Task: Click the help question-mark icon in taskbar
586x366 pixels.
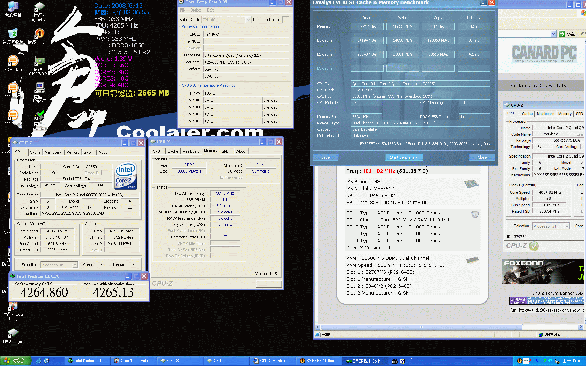Action: coord(403,361)
